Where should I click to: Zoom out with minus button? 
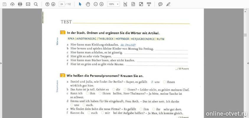pos(96,4)
